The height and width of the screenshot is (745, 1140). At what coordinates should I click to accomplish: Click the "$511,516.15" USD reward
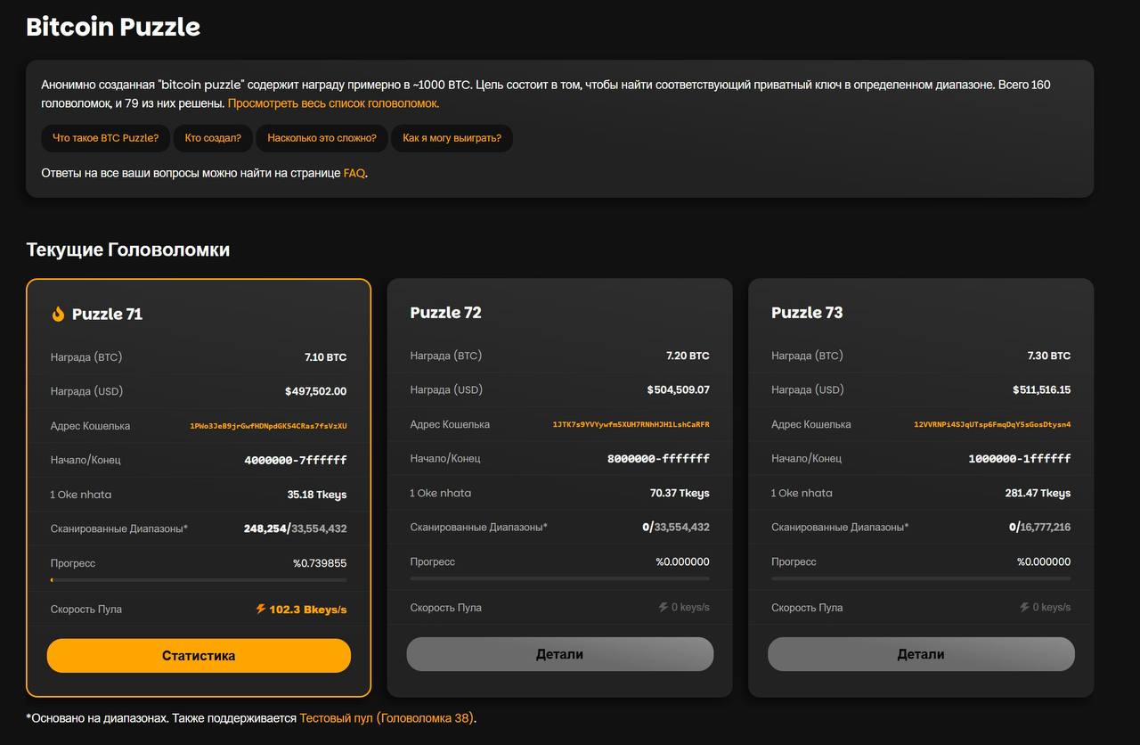pos(1042,389)
